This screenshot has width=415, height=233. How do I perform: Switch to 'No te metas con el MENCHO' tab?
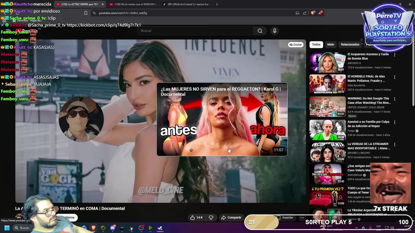[133, 4]
